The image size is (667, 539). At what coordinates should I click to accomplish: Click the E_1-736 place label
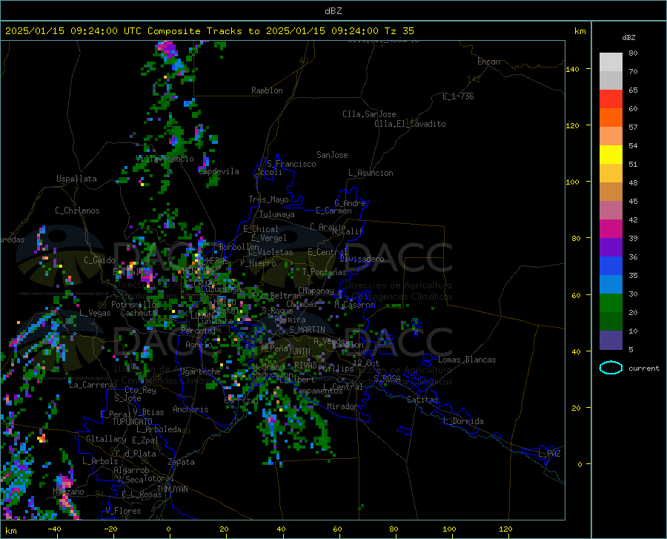pos(458,96)
